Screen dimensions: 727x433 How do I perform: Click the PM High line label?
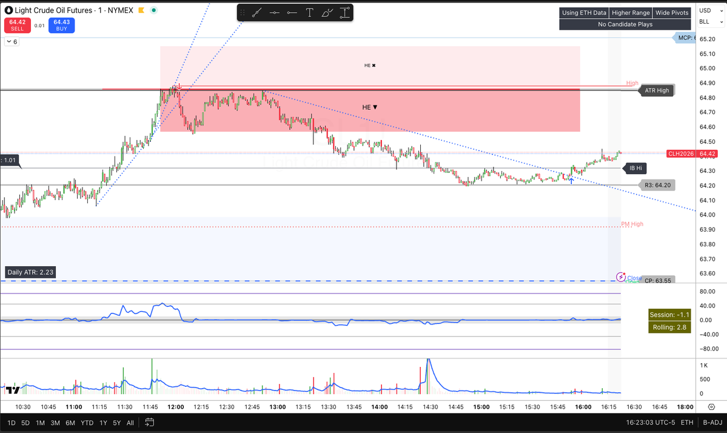[632, 224]
